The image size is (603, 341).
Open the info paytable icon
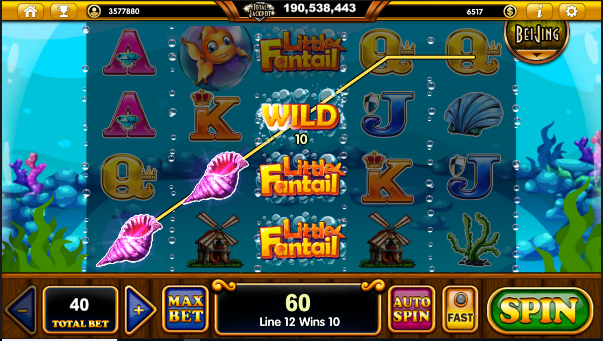pos(539,11)
